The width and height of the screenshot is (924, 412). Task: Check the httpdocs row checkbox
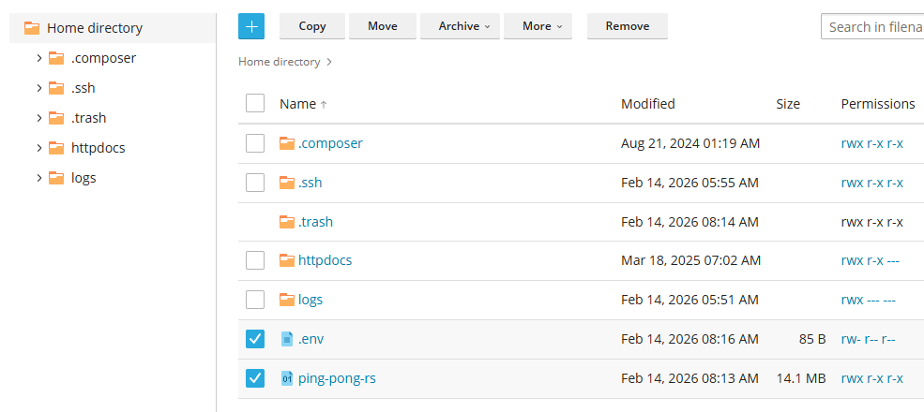point(255,260)
